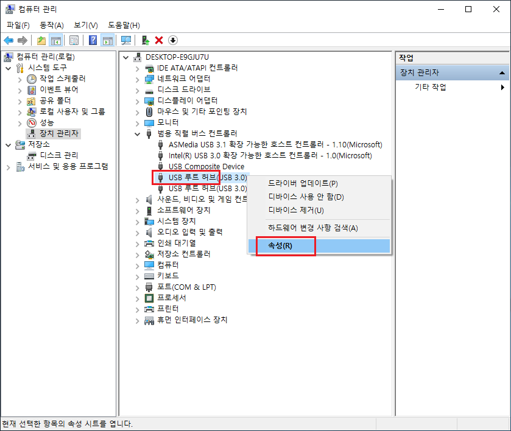The image size is (511, 431).
Task: Click the 디스크 관리 icon
Action: 32,156
